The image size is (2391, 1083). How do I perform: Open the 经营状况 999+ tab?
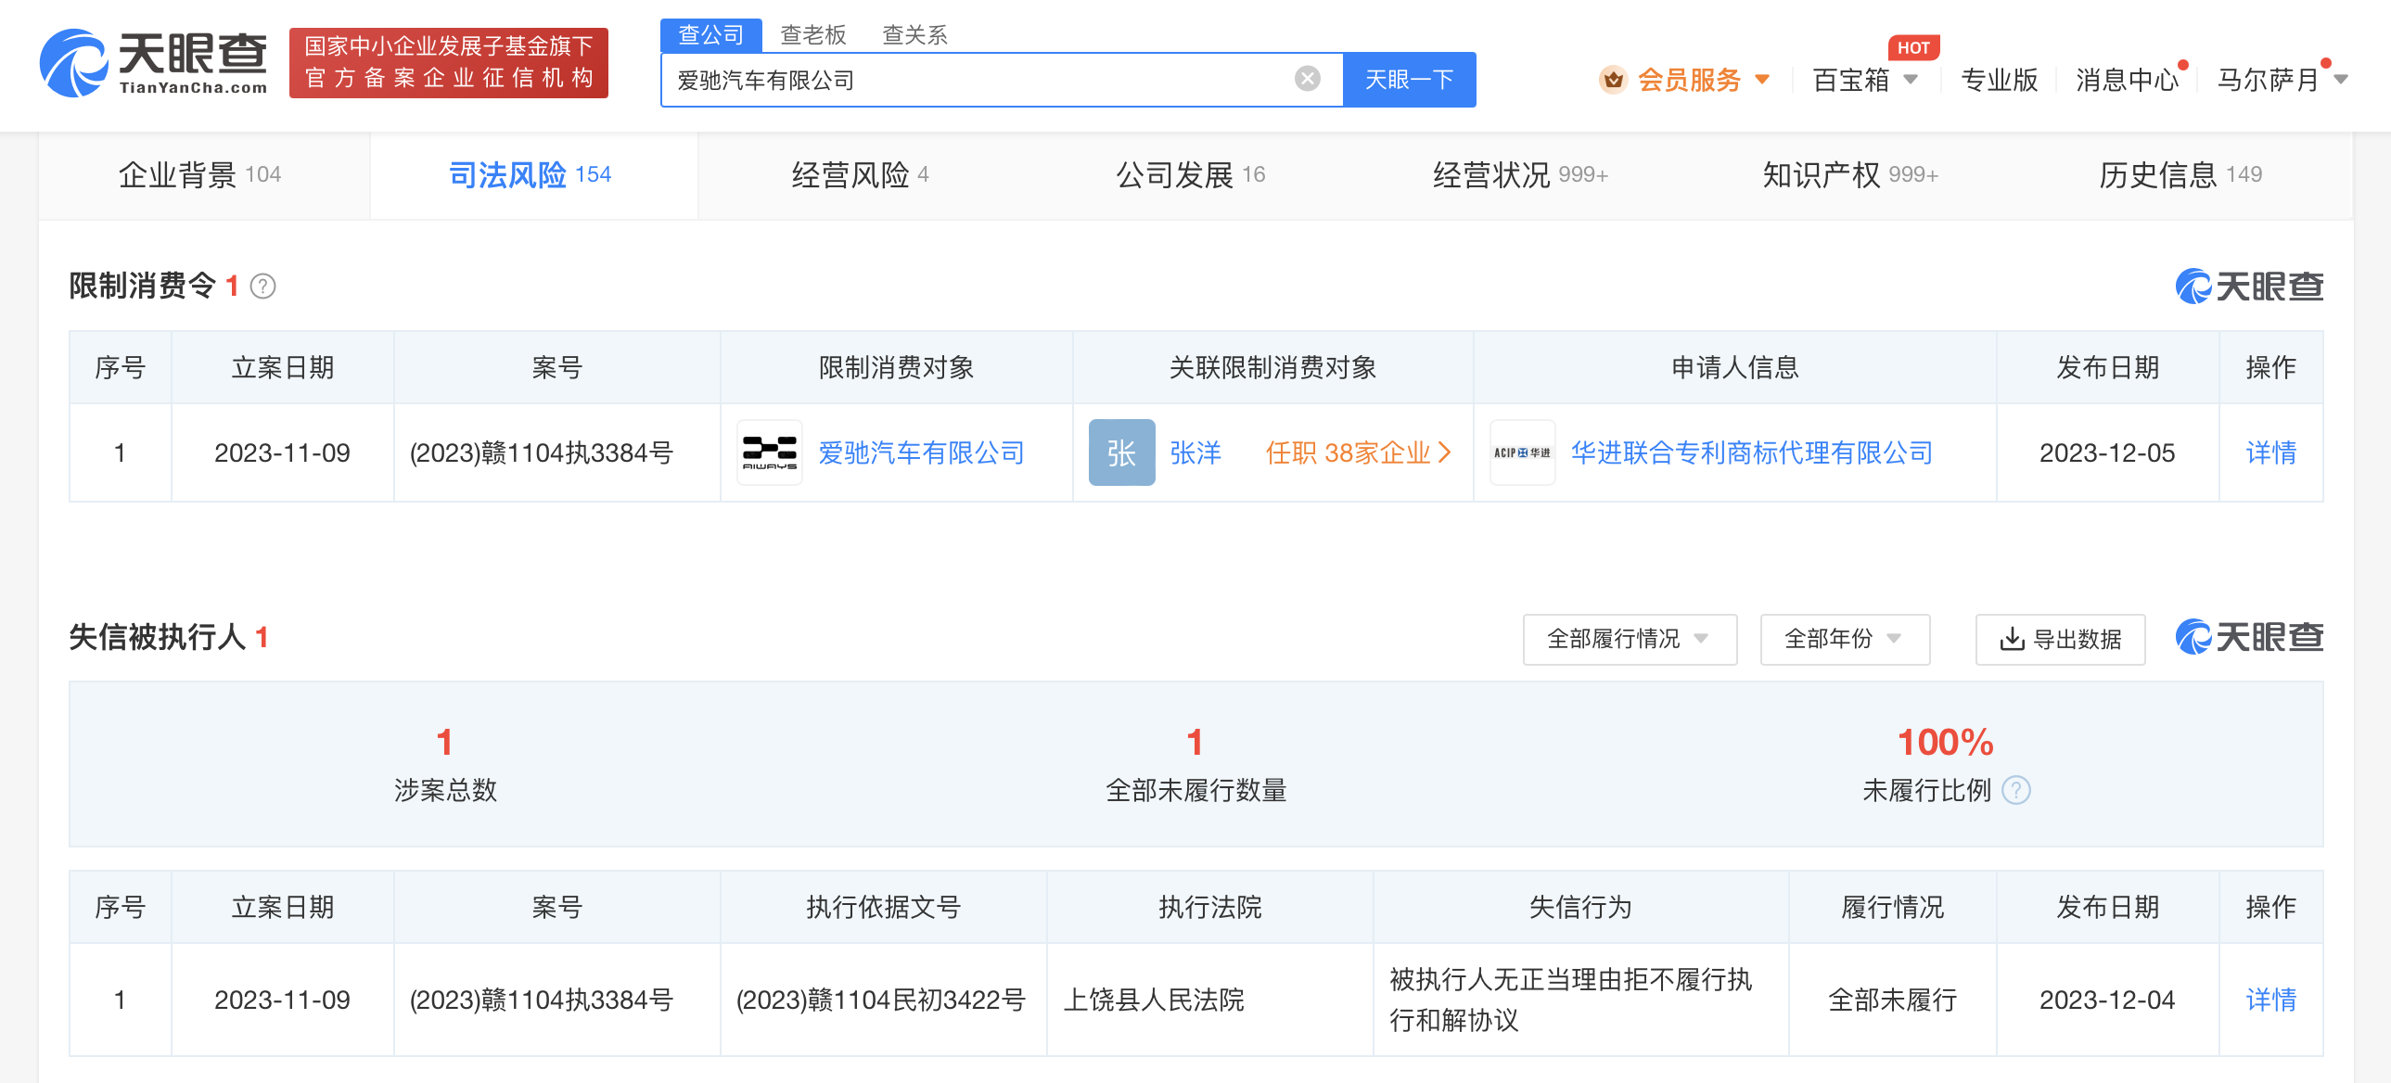1519,174
